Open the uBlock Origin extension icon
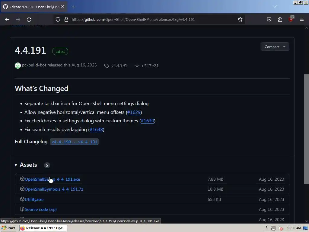 coord(291,19)
